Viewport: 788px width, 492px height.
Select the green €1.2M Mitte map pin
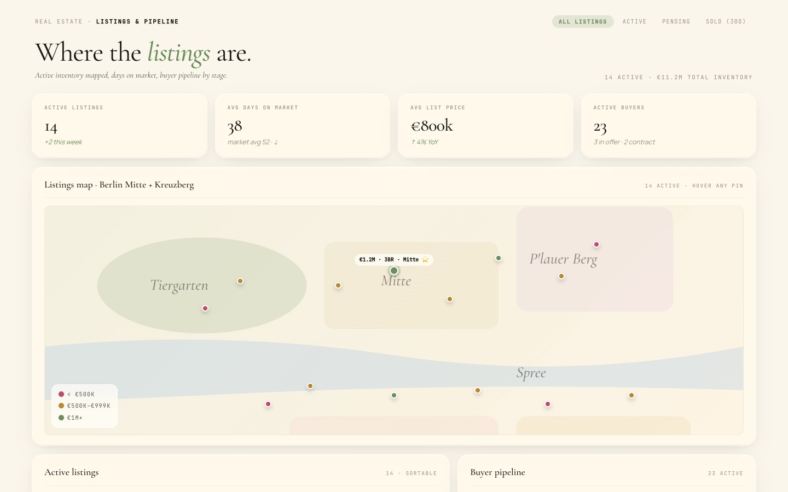coord(394,271)
